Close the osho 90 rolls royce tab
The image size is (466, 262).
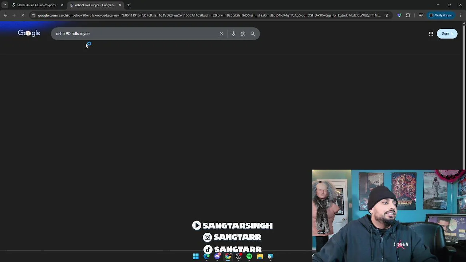point(120,5)
